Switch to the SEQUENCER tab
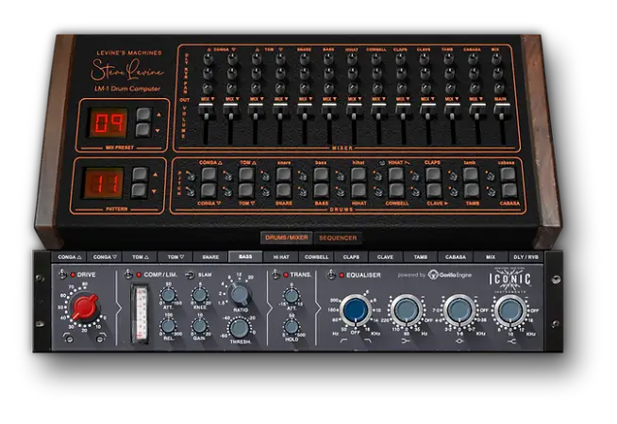 click(337, 238)
